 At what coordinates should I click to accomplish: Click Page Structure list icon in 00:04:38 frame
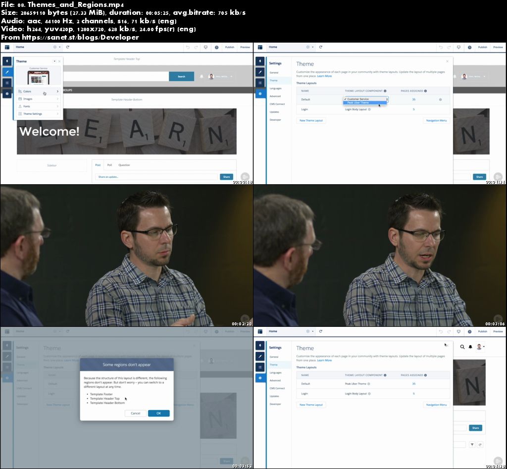point(260,367)
